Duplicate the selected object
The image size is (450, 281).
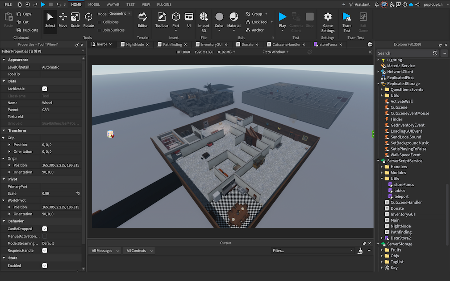(x=27, y=30)
